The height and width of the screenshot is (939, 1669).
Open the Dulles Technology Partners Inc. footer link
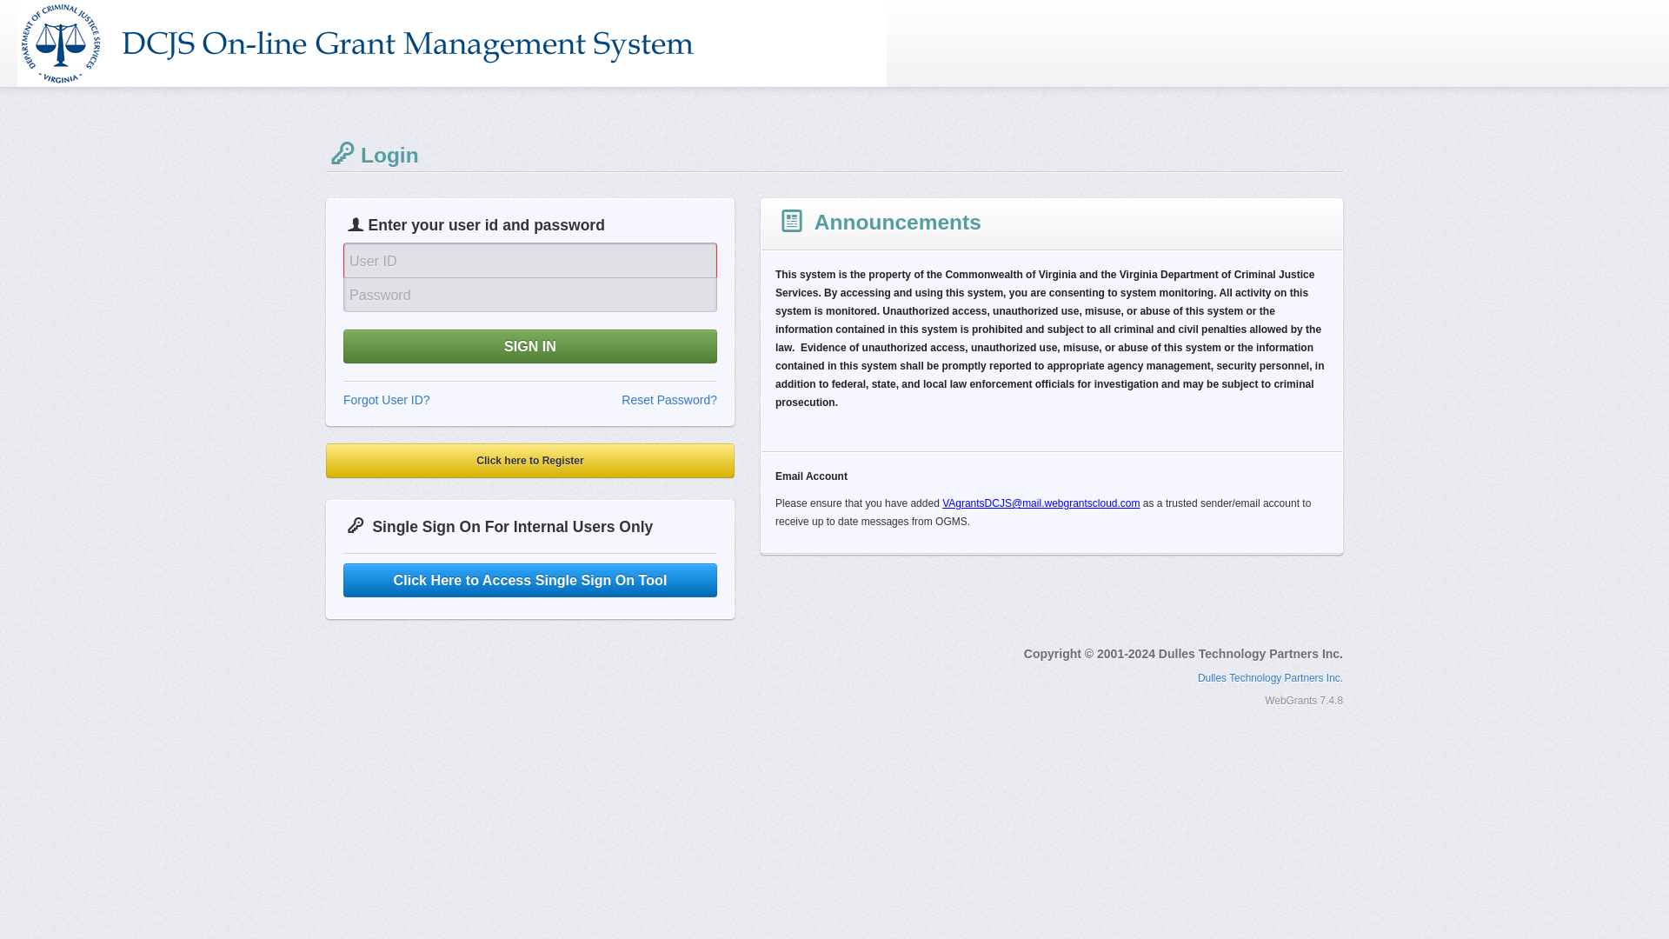click(1270, 678)
